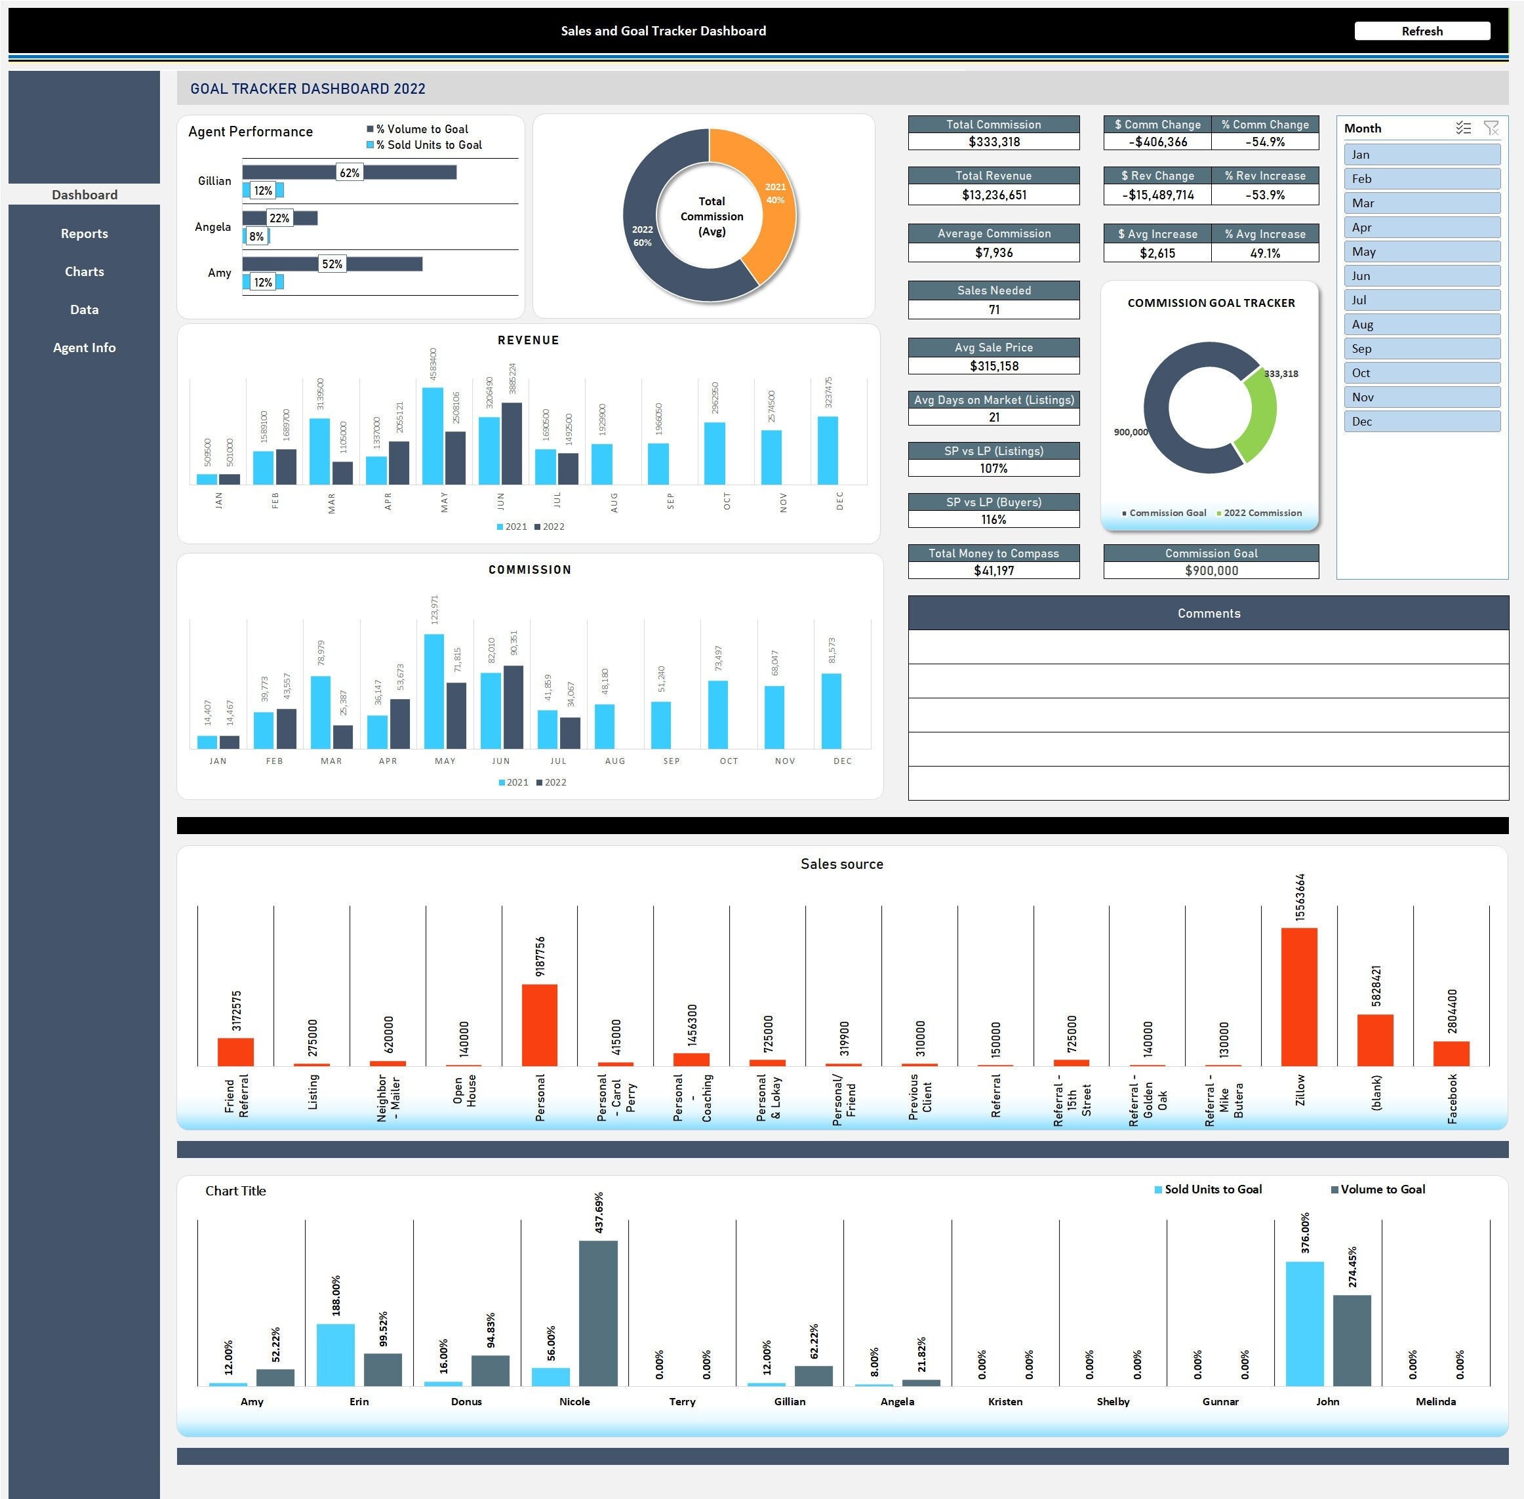Pick Jun in the Month slicer
The width and height of the screenshot is (1524, 1499).
(1422, 275)
